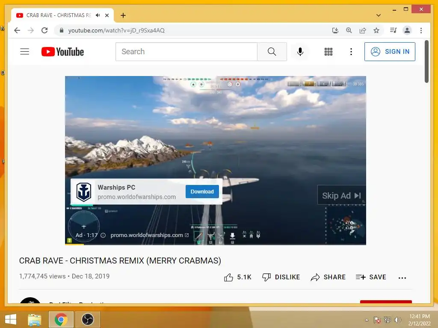438x328 pixels.
Task: Reload the YouTube page
Action: pos(44,30)
